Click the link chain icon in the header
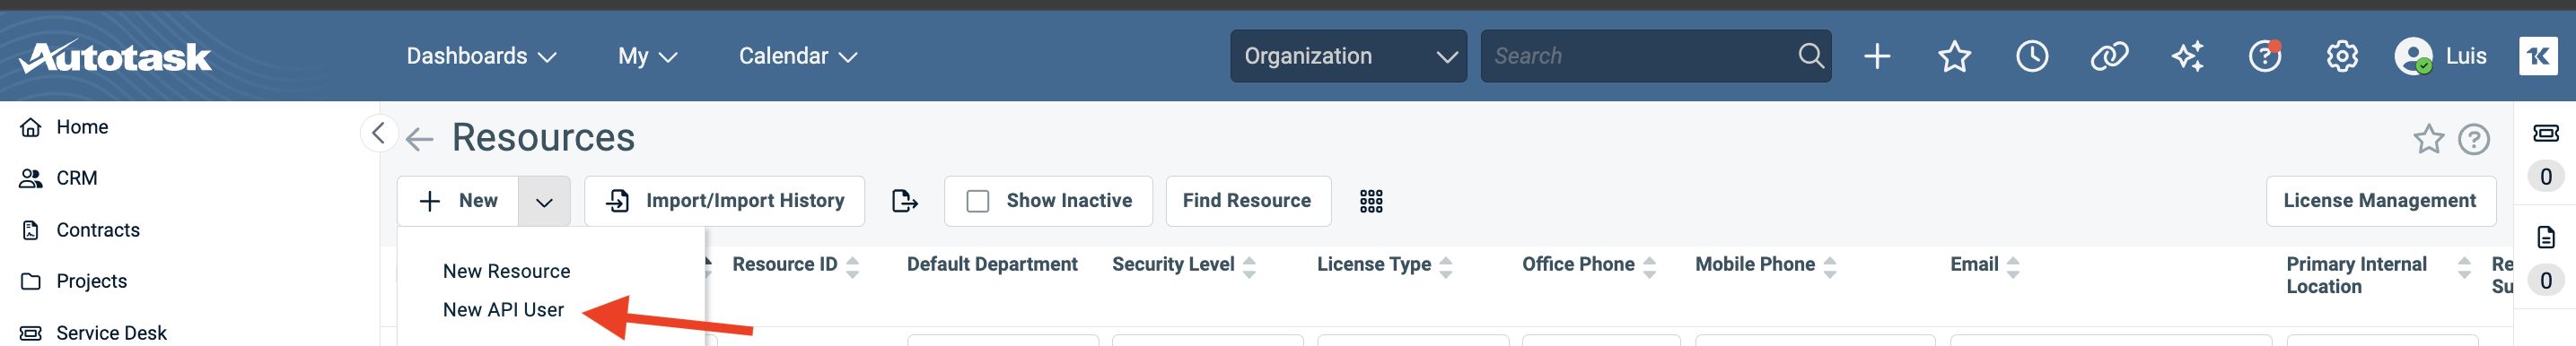 pyautogui.click(x=2109, y=56)
